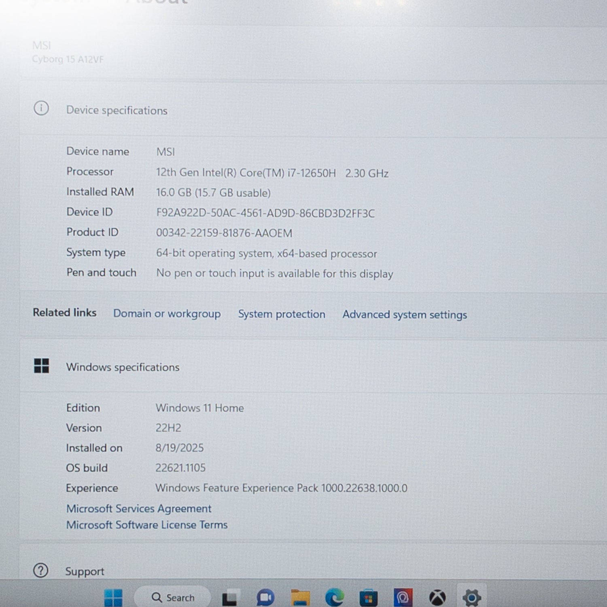
Task: Open the Windows Start menu
Action: pyautogui.click(x=113, y=597)
